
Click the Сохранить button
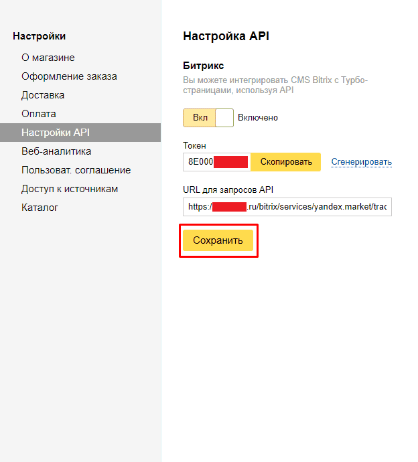pos(218,240)
